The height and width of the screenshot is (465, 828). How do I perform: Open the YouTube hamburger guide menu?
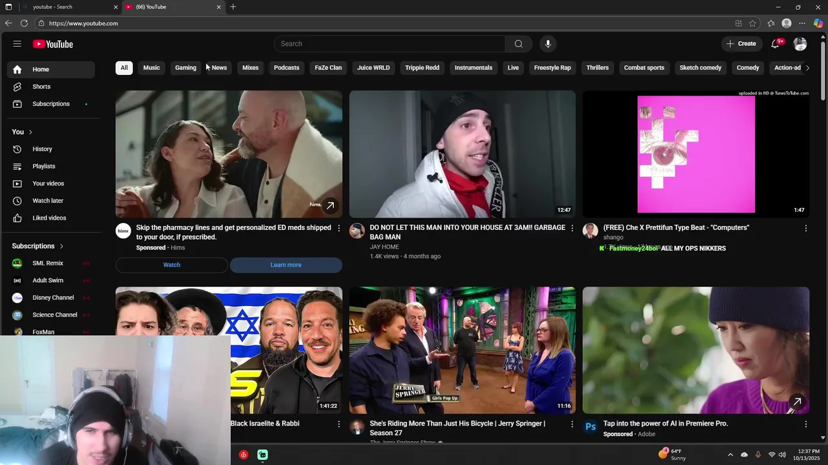coord(17,44)
